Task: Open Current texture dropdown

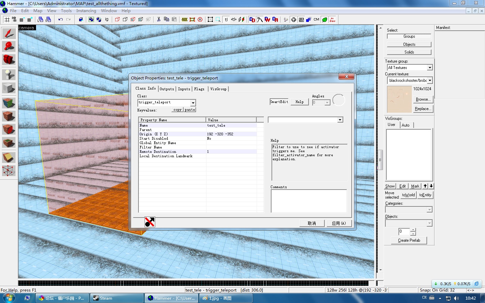Action: pos(430,80)
